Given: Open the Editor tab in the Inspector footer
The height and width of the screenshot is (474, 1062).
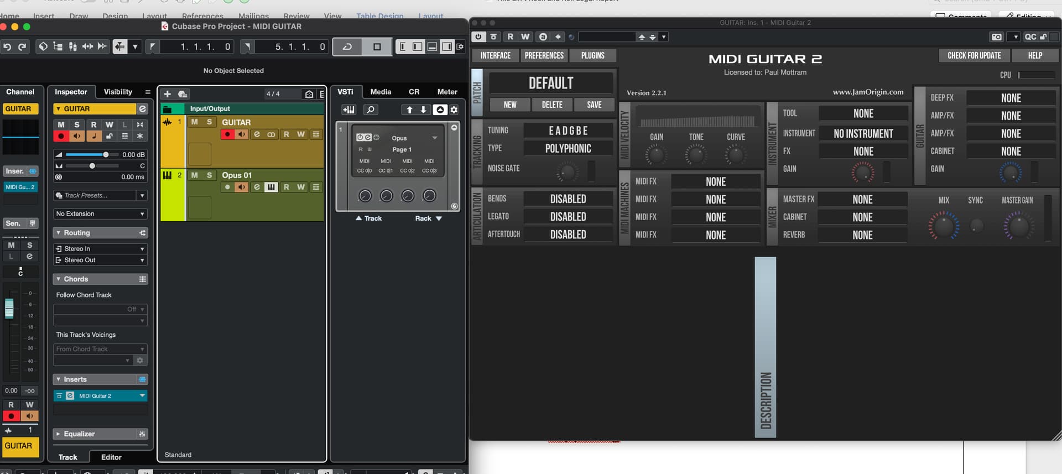Looking at the screenshot, I should pos(111,457).
